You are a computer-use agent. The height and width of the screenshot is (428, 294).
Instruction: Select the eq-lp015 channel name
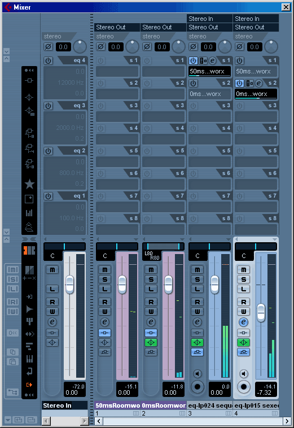[x=256, y=405]
